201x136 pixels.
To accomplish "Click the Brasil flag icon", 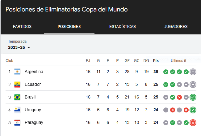I will coord(17,97).
